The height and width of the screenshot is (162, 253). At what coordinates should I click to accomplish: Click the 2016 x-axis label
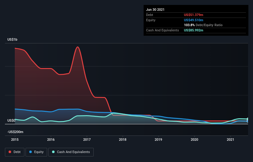pyautogui.click(x=51, y=140)
